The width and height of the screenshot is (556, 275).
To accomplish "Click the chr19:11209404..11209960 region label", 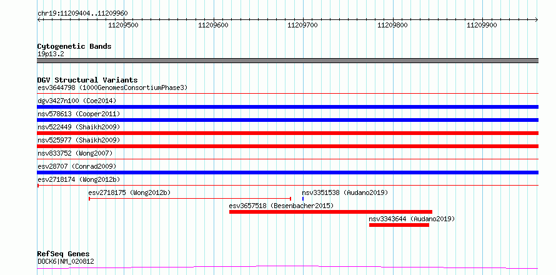I will click(x=82, y=14).
